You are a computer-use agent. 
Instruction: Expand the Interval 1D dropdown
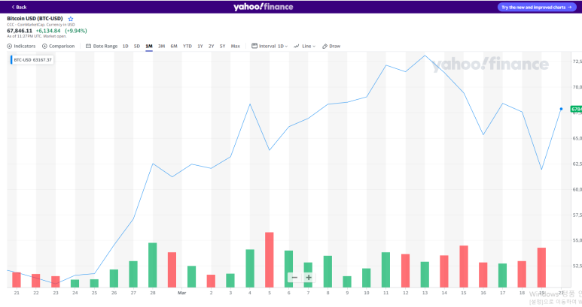click(x=270, y=47)
